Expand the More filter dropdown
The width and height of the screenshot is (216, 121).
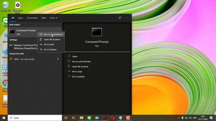(x=54, y=18)
